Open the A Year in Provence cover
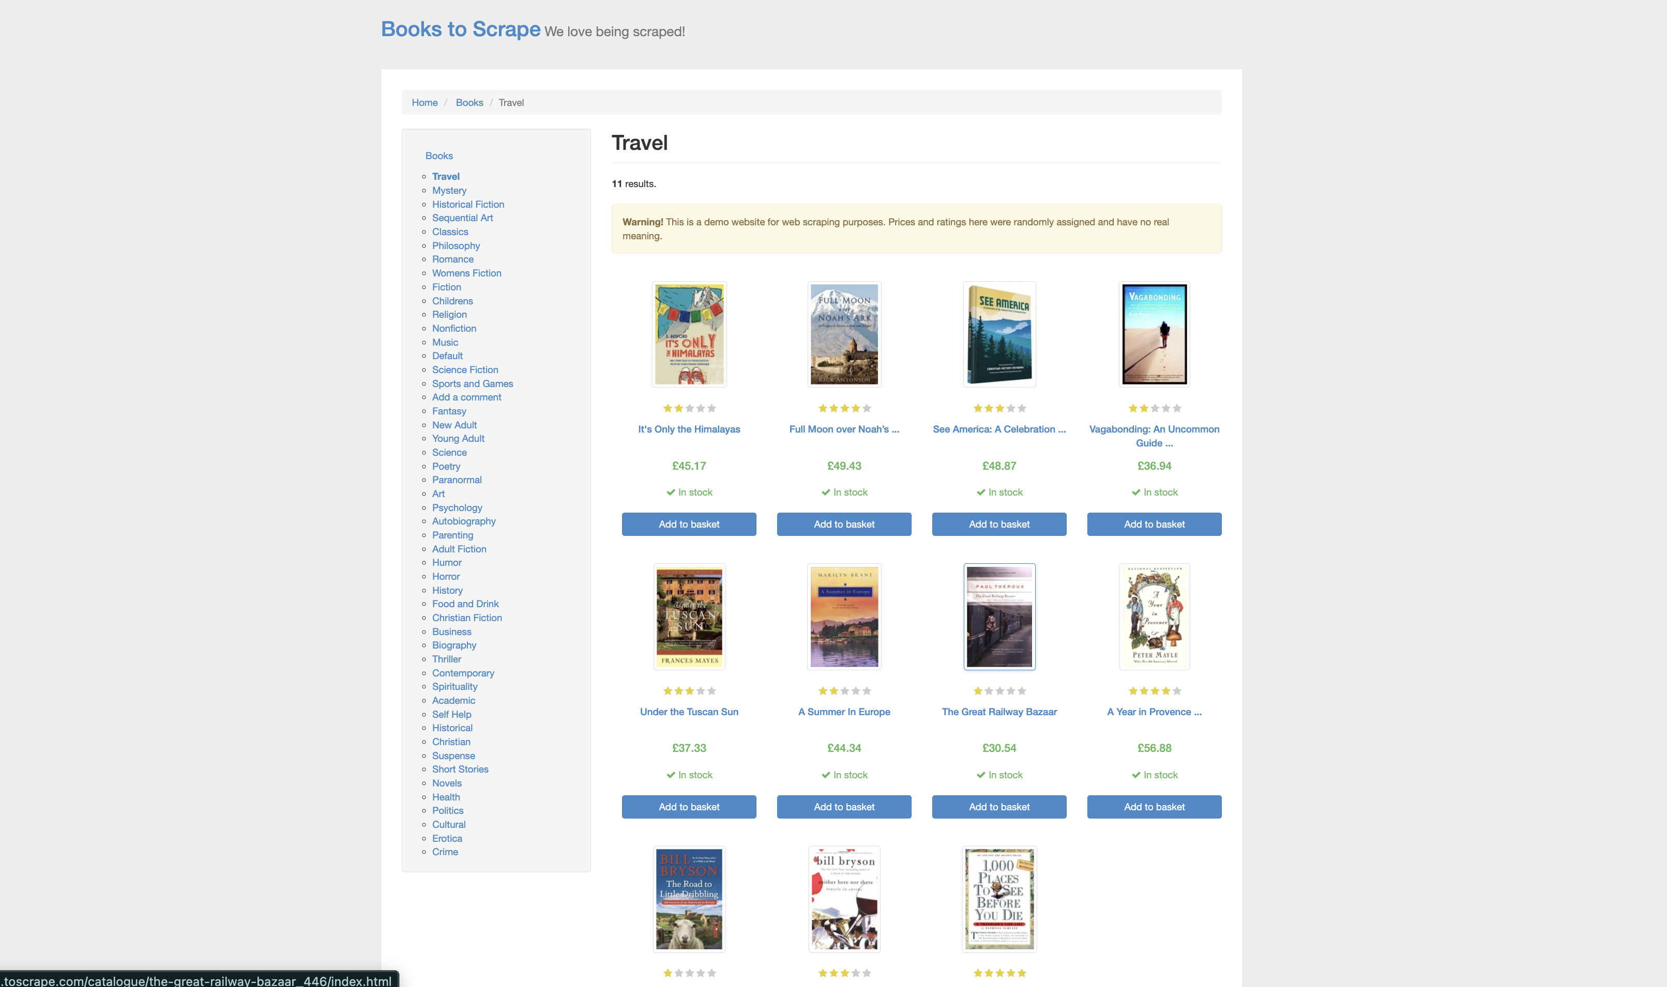The height and width of the screenshot is (987, 1667). tap(1154, 616)
